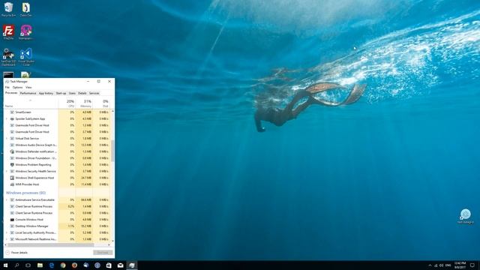Launch Google Chrome from the taskbar
The height and width of the screenshot is (270, 480).
pyautogui.click(x=63, y=265)
